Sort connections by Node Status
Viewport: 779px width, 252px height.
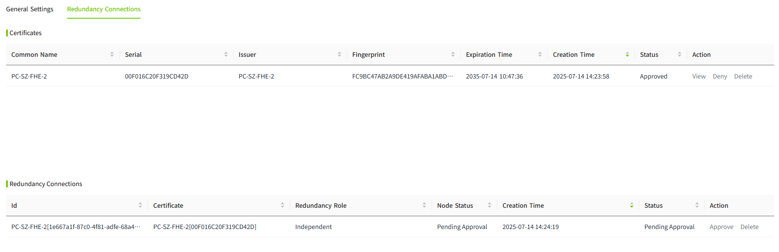tap(489, 206)
